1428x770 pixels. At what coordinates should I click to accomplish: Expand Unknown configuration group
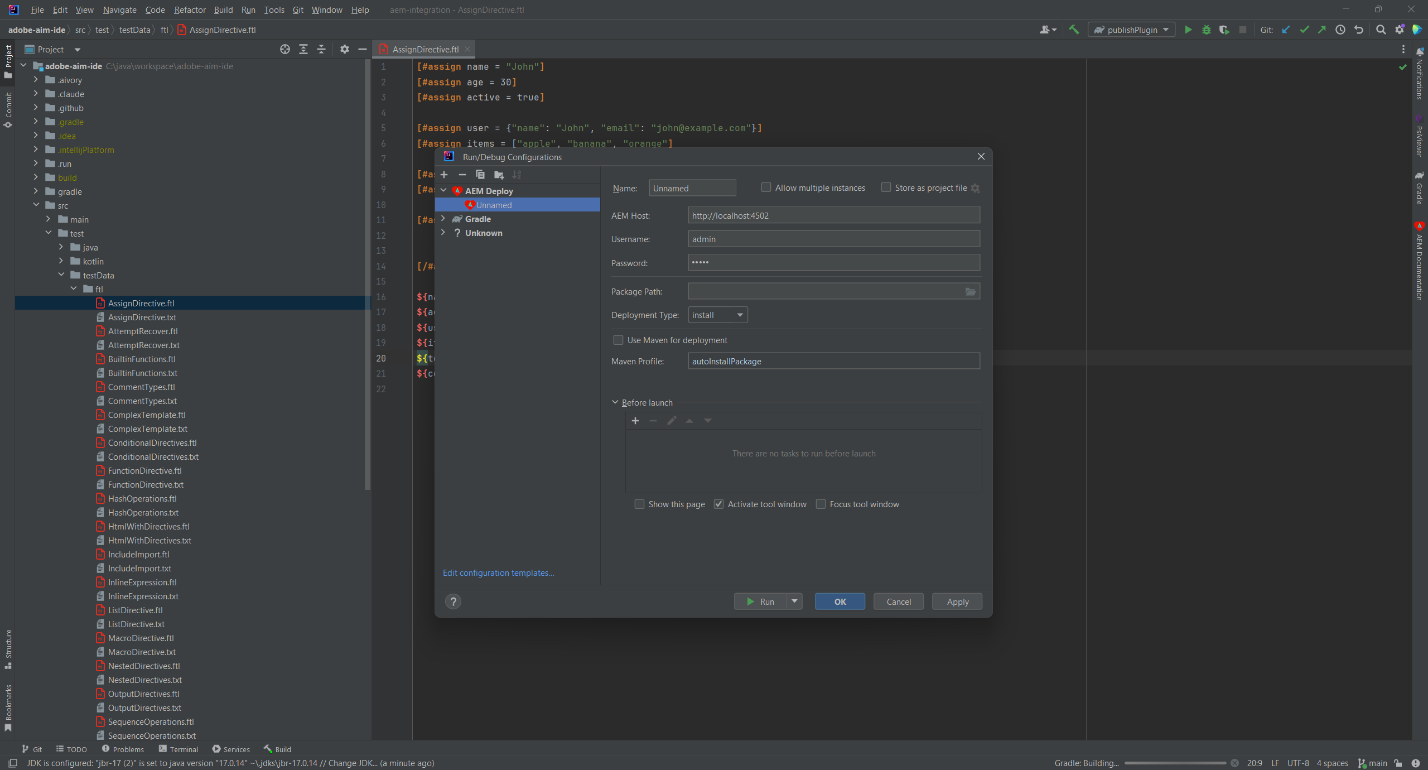point(444,233)
